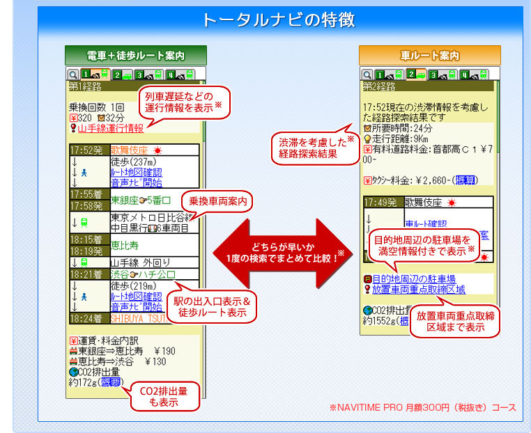Open 目的地周辺の駐車場 link
531x433 pixels.
pos(414,279)
